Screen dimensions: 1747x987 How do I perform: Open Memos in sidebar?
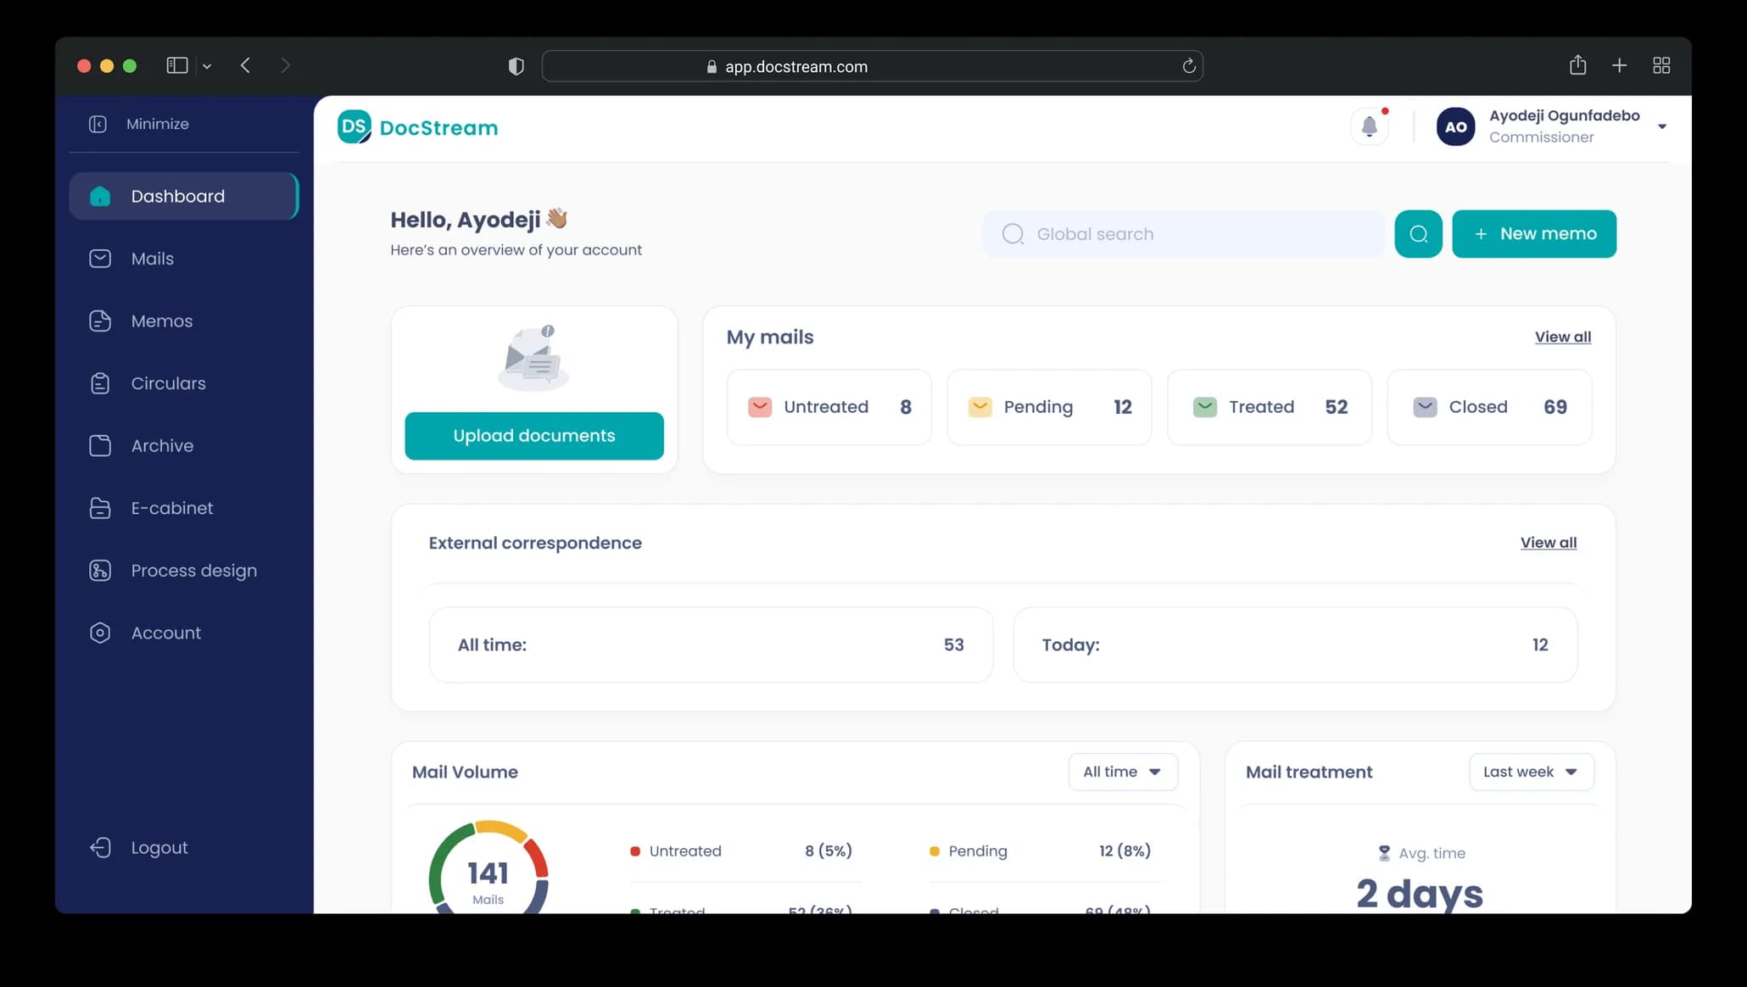click(x=184, y=321)
